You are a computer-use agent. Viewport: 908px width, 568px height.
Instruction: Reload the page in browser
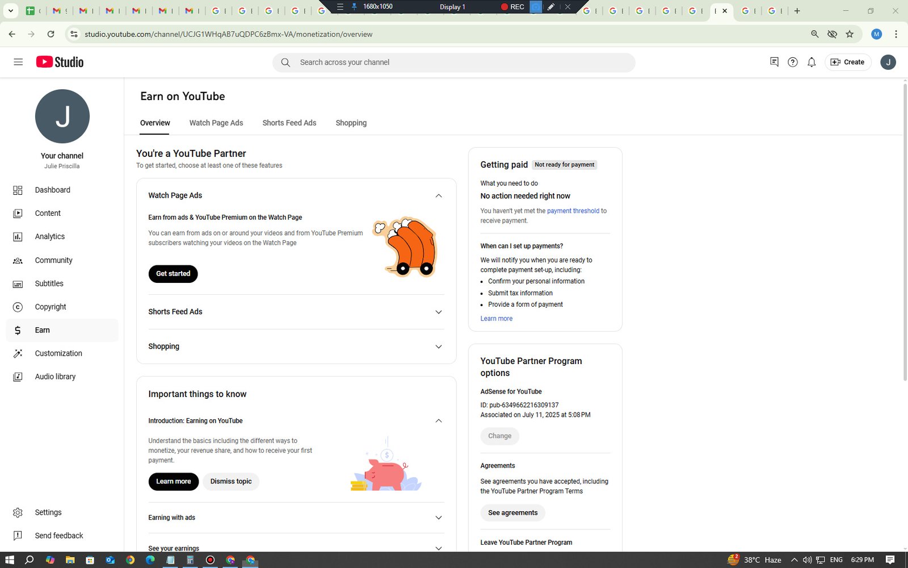pyautogui.click(x=51, y=34)
